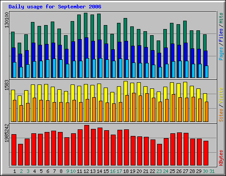Click day label 27 on the x-axis
The width and height of the screenshot is (226, 176).
185,171
